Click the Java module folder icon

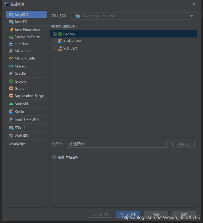pos(11,14)
